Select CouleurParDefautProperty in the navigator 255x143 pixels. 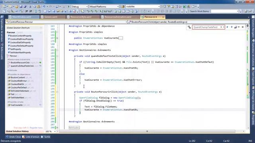click(x=22, y=46)
